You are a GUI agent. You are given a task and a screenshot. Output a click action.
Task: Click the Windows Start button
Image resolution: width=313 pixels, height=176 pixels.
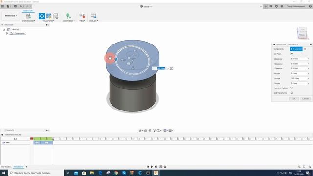[x=4, y=173]
